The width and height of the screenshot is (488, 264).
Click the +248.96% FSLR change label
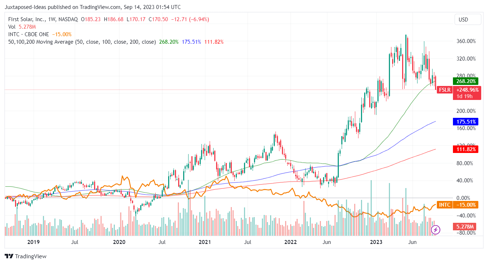[x=467, y=90]
